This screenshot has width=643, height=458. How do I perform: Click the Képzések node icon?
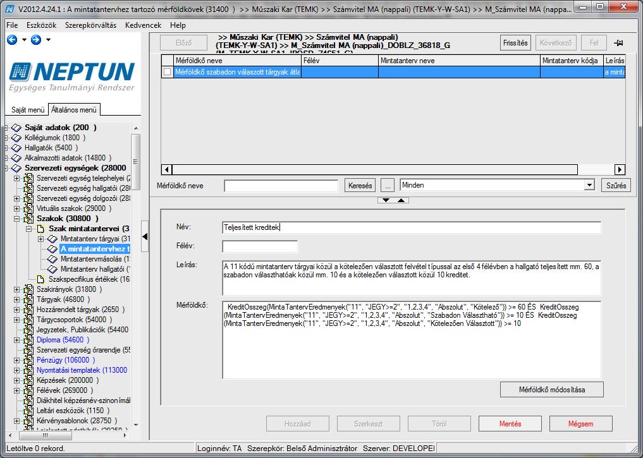(28, 380)
